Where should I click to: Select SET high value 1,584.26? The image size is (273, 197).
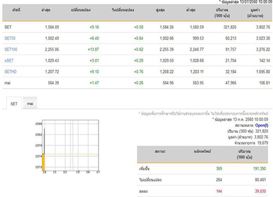pos(166,27)
